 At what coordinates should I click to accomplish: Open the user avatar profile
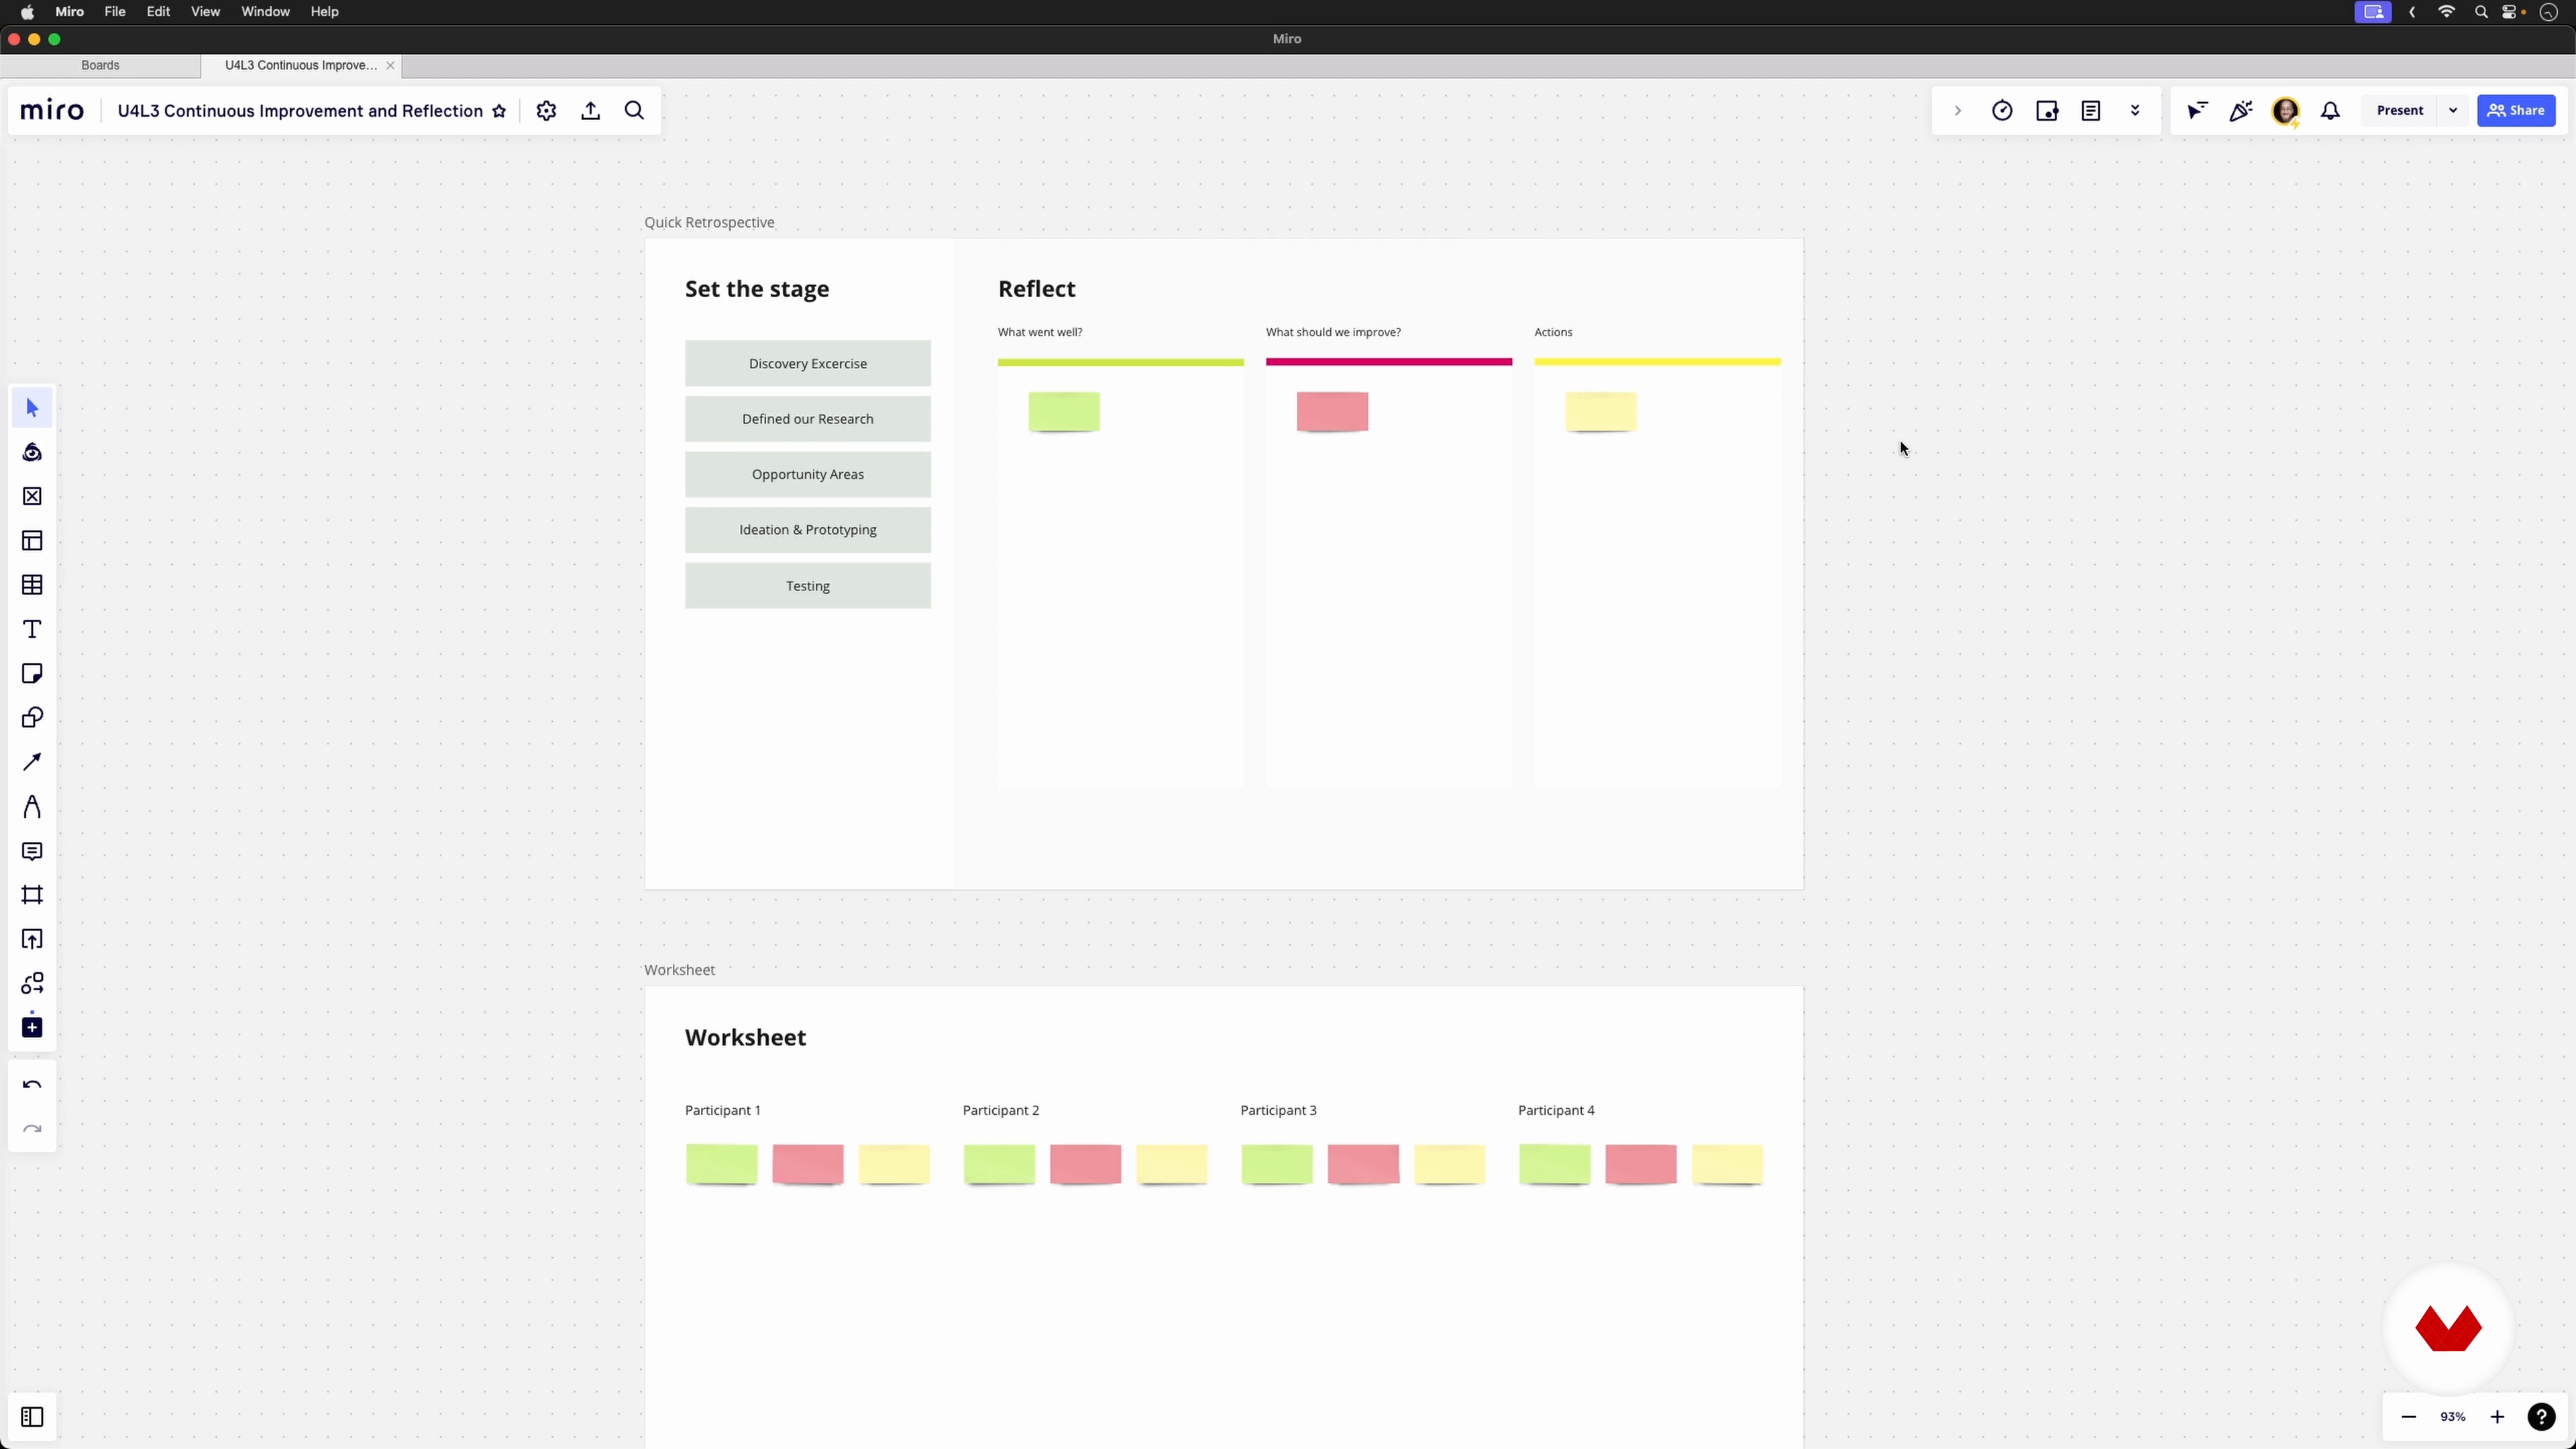coord(2286,111)
